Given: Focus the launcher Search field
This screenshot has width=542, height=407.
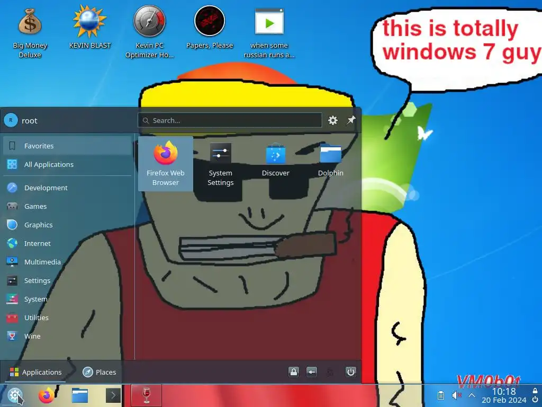Looking at the screenshot, I should (230, 120).
